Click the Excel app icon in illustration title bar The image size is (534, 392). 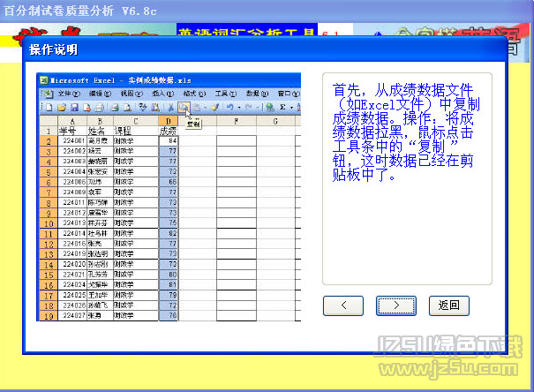[43, 80]
